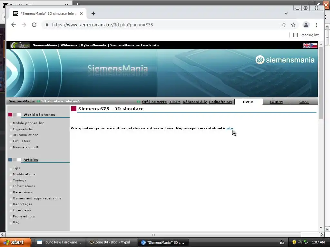Switch to Found New Hardware taskbar item

tap(59, 242)
